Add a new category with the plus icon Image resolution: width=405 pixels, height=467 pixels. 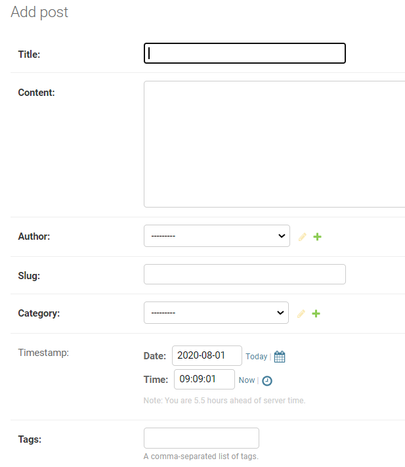pyautogui.click(x=316, y=313)
